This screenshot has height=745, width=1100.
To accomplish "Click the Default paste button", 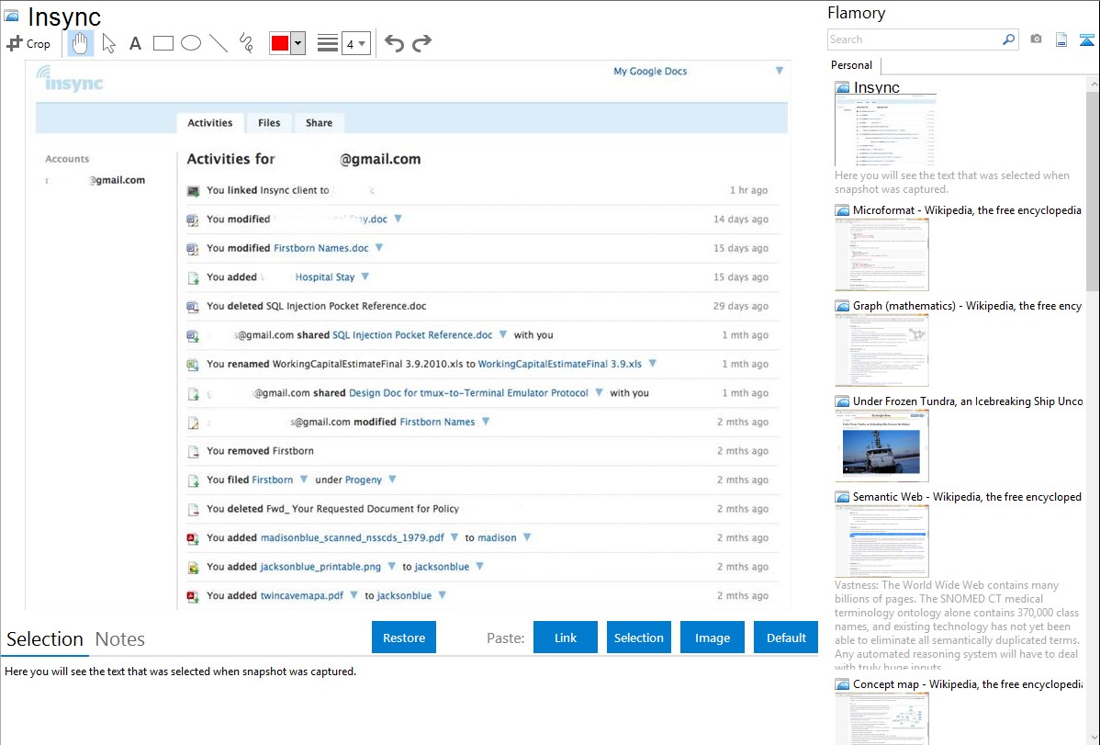I will 786,638.
